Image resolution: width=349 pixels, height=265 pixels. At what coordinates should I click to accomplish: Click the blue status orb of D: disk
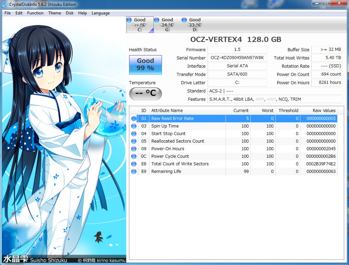pos(184,20)
